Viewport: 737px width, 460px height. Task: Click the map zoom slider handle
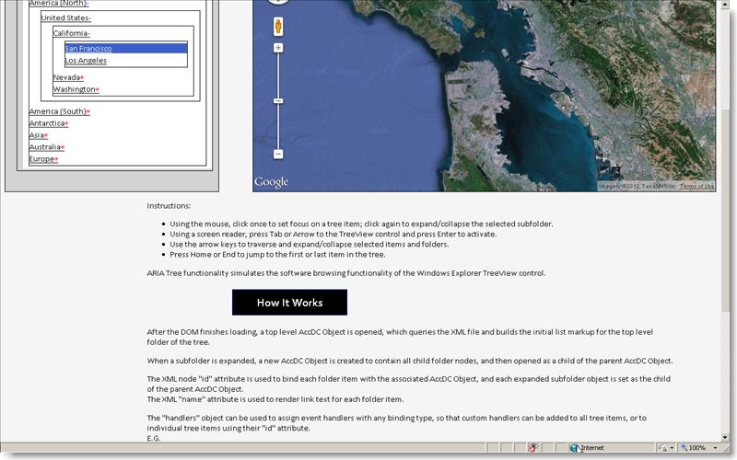point(278,101)
